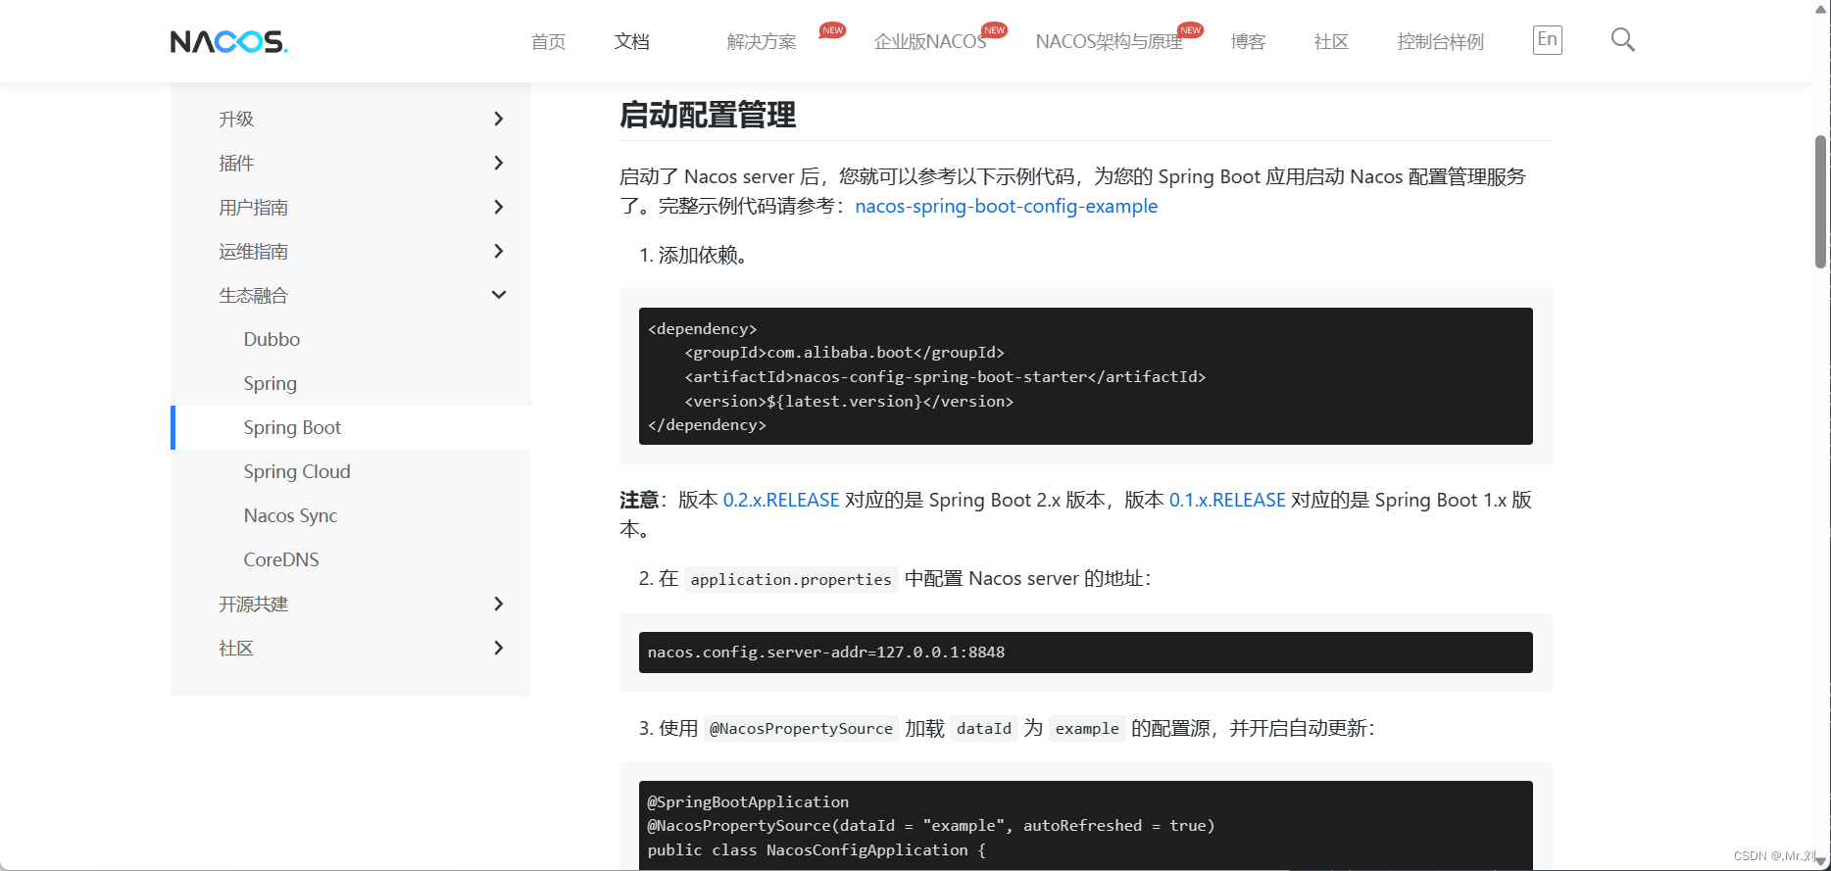Click the groupId line in dependency code

[x=844, y=352]
